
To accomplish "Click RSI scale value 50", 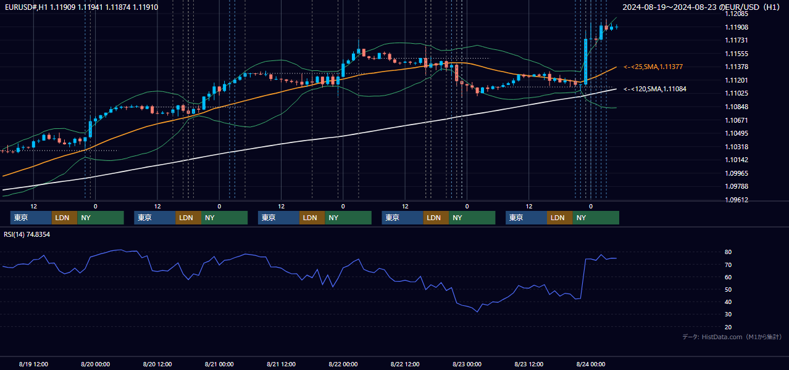I will point(728,289).
